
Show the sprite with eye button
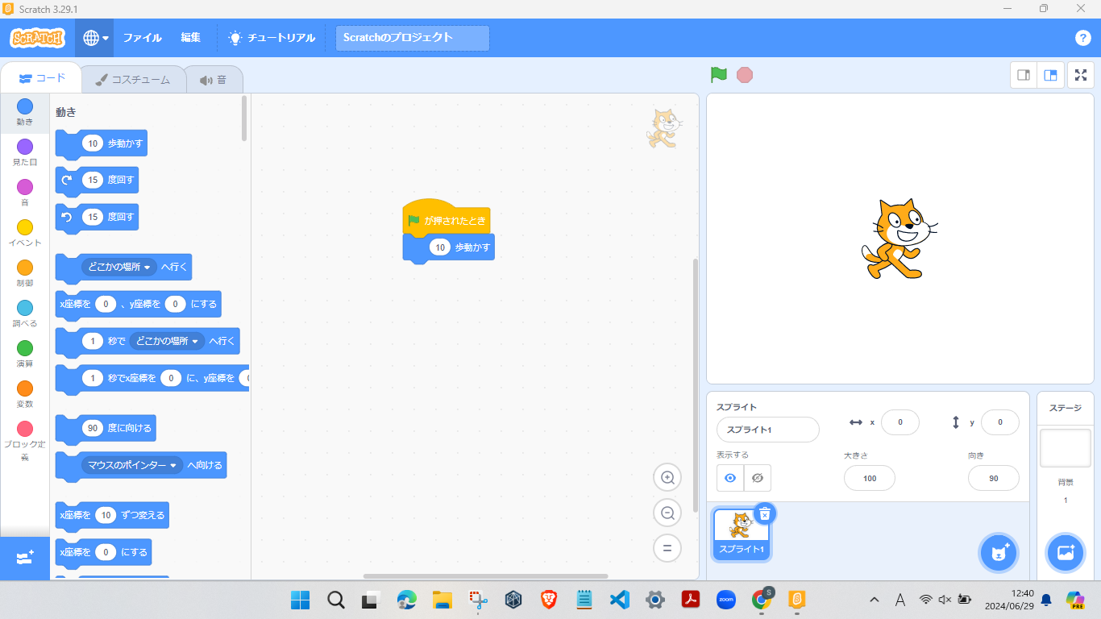(x=730, y=478)
